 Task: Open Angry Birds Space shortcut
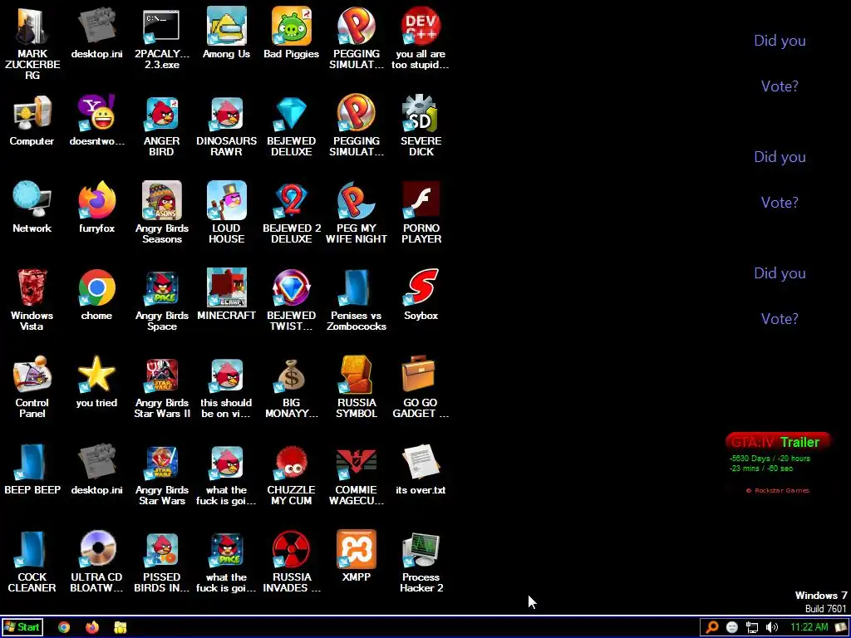click(161, 288)
